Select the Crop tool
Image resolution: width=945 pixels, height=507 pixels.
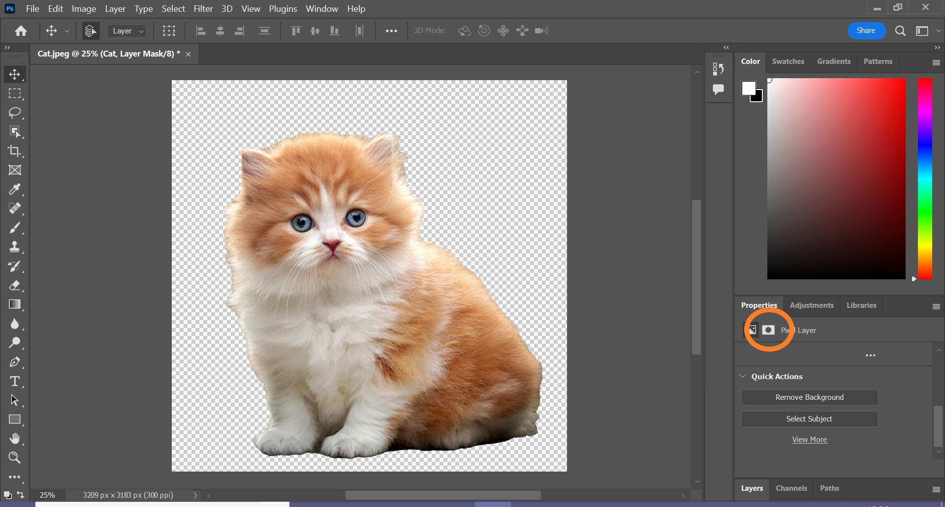click(15, 151)
